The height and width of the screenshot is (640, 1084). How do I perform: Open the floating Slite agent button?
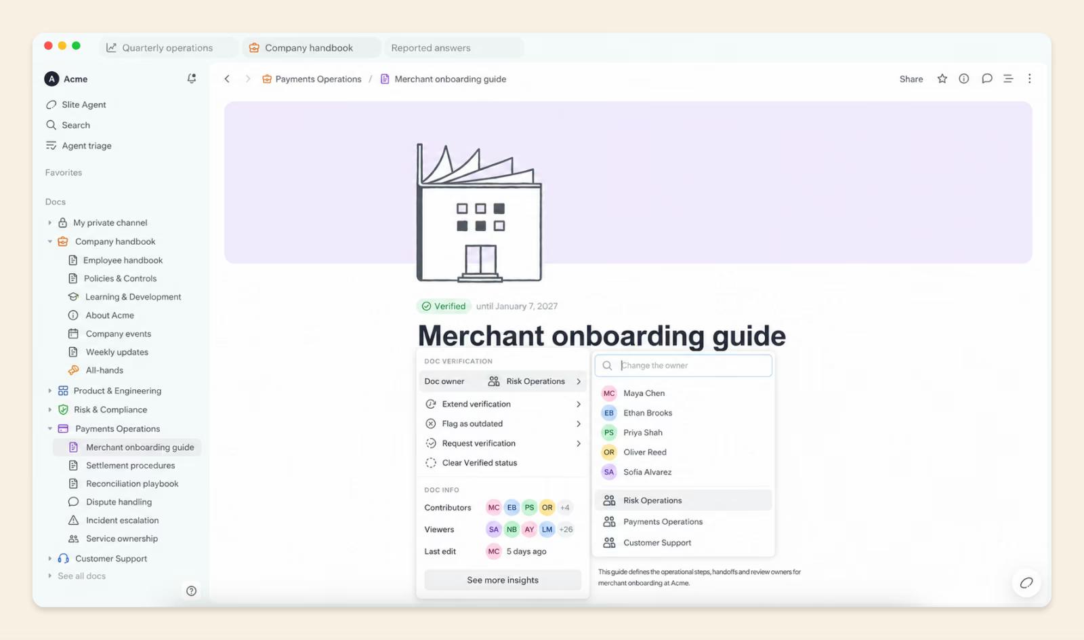point(1026,582)
